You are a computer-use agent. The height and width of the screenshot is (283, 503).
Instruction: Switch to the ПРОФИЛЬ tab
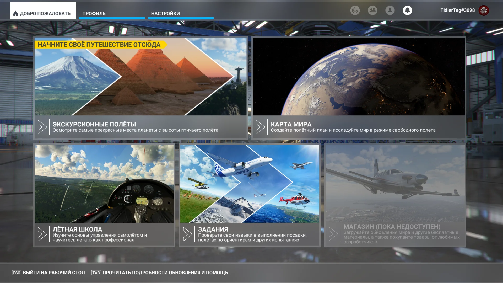112,13
